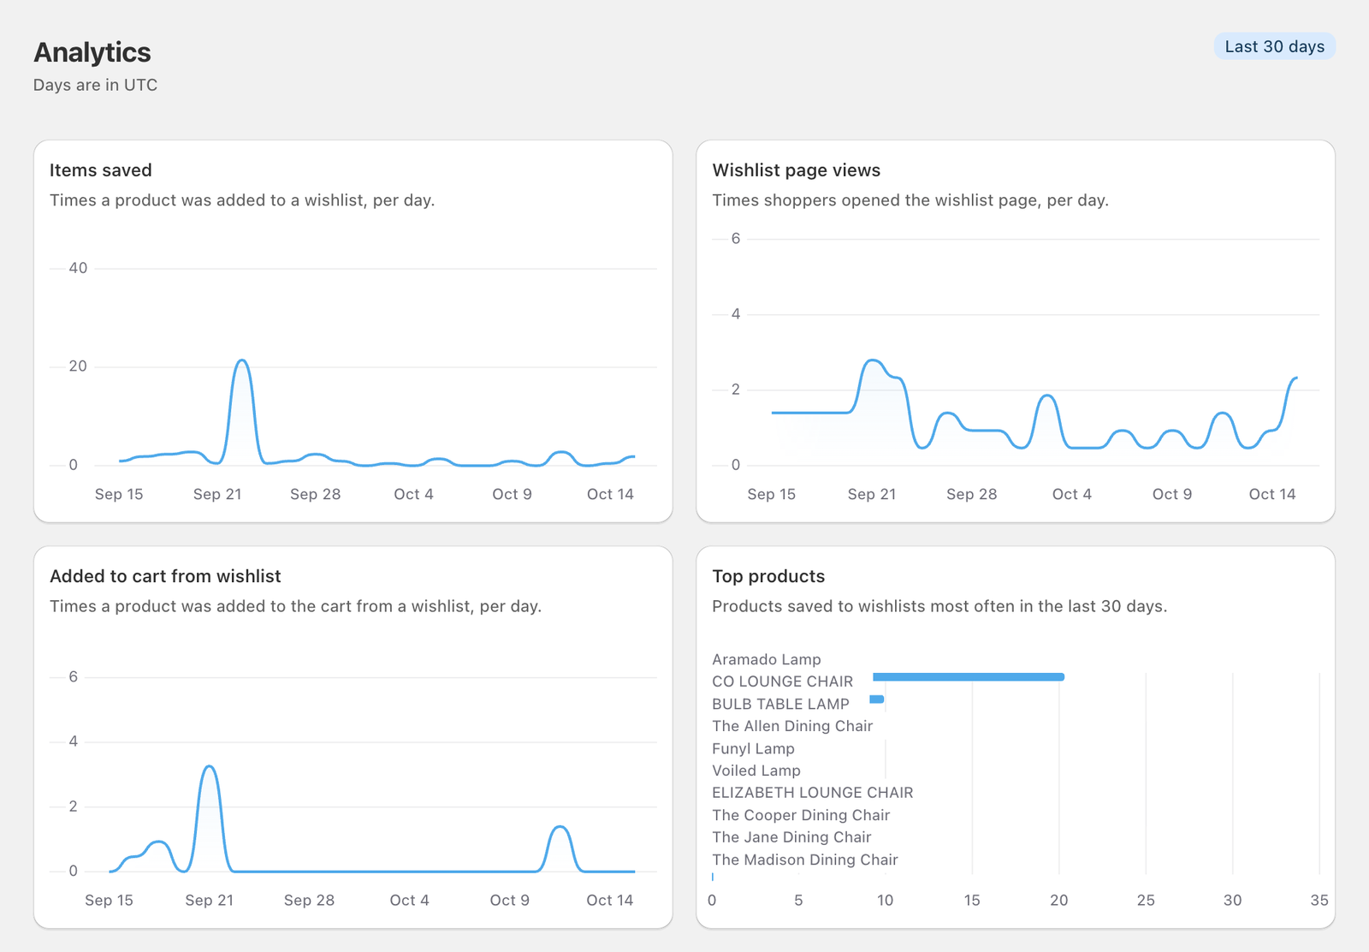Select the Top products card title
This screenshot has height=952, width=1369.
click(768, 576)
